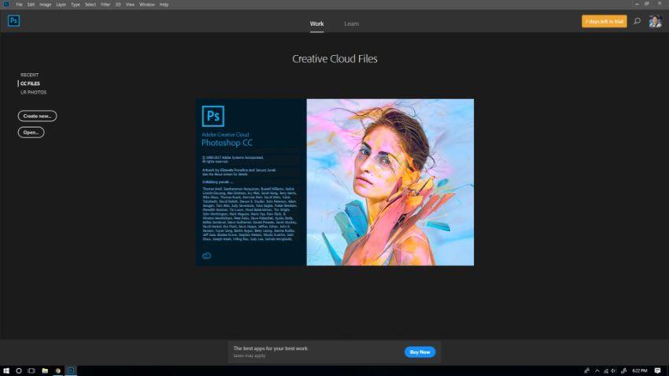Click the Creative Cloud icon on splash screen
Viewport: 669px width, 376px height.
click(206, 256)
